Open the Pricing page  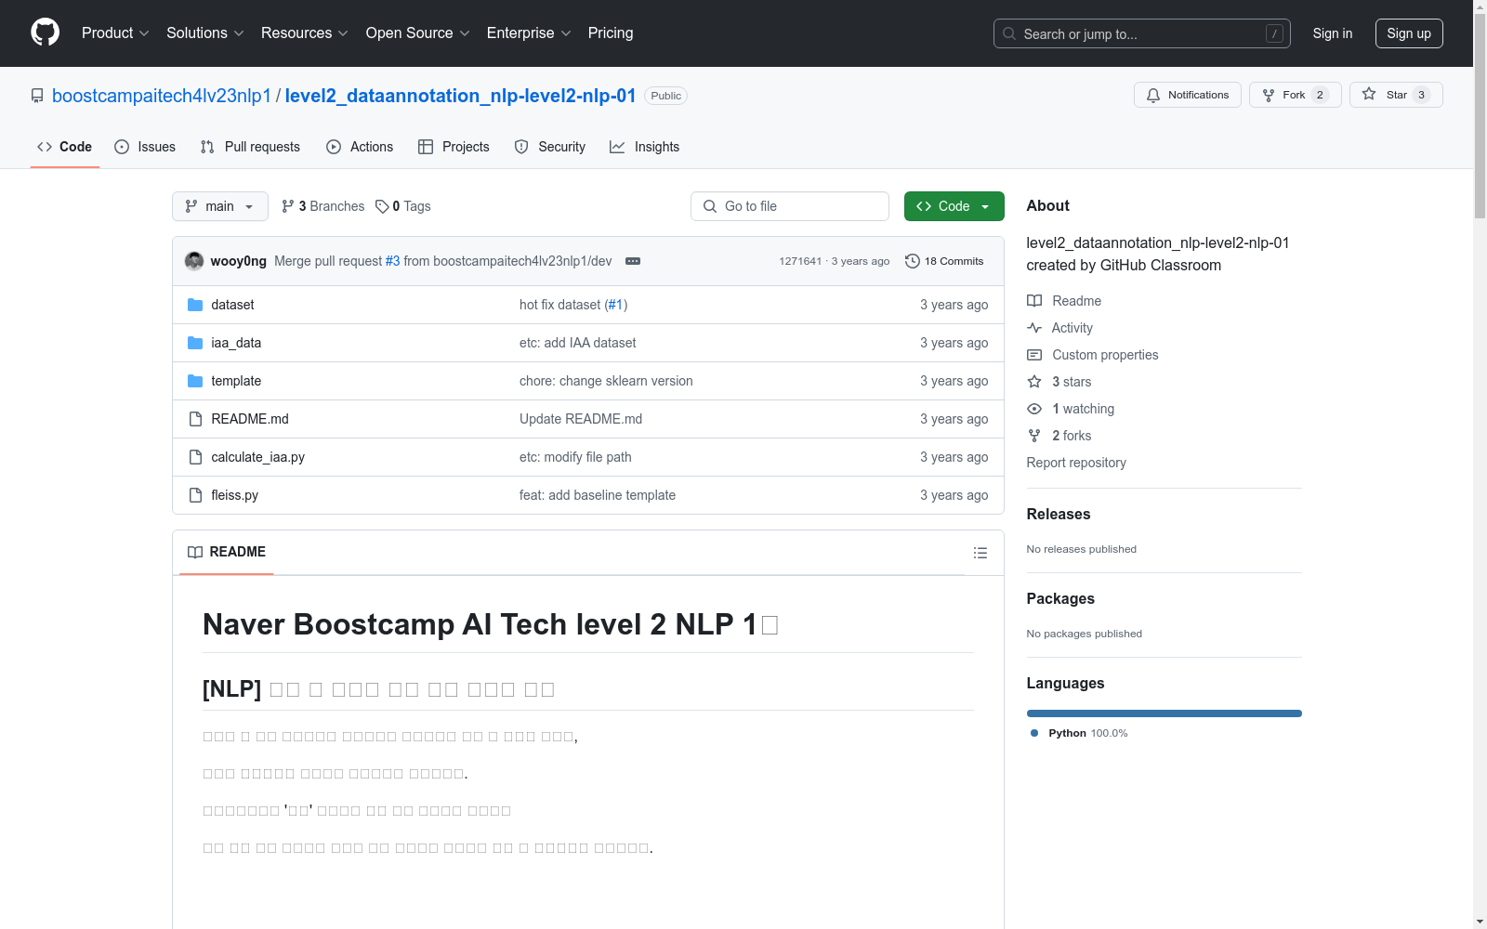611,33
